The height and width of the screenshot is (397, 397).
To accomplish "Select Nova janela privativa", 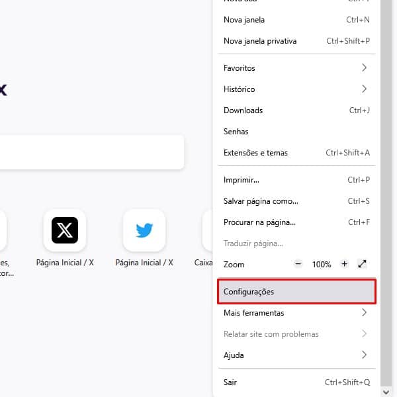I will pyautogui.click(x=296, y=41).
